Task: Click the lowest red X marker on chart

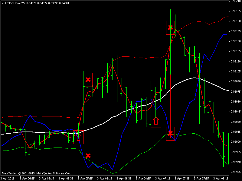Action: pyautogui.click(x=88, y=156)
